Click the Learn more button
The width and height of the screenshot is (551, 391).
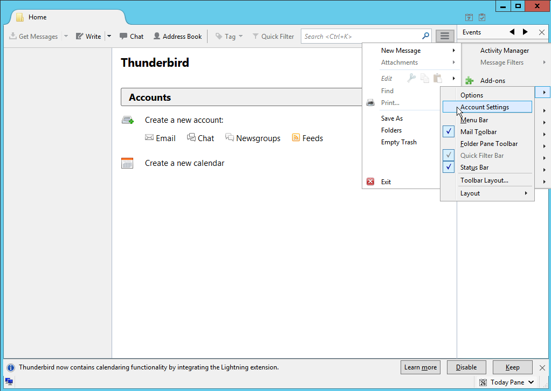tap(421, 367)
